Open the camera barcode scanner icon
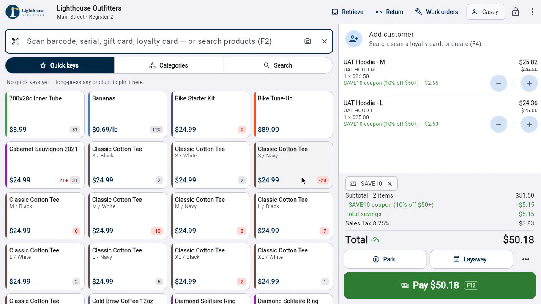Image resolution: width=541 pixels, height=304 pixels. click(x=308, y=41)
